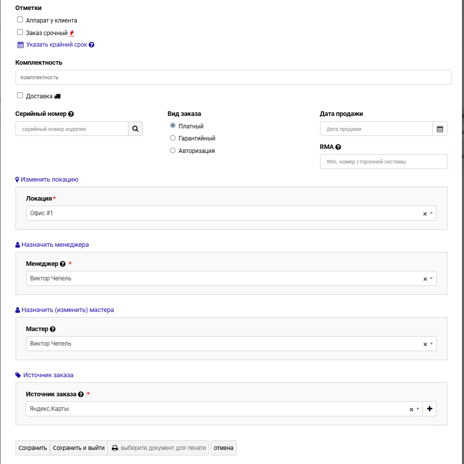Open выберите документ для печати menu
The image size is (464, 464).
click(x=159, y=448)
